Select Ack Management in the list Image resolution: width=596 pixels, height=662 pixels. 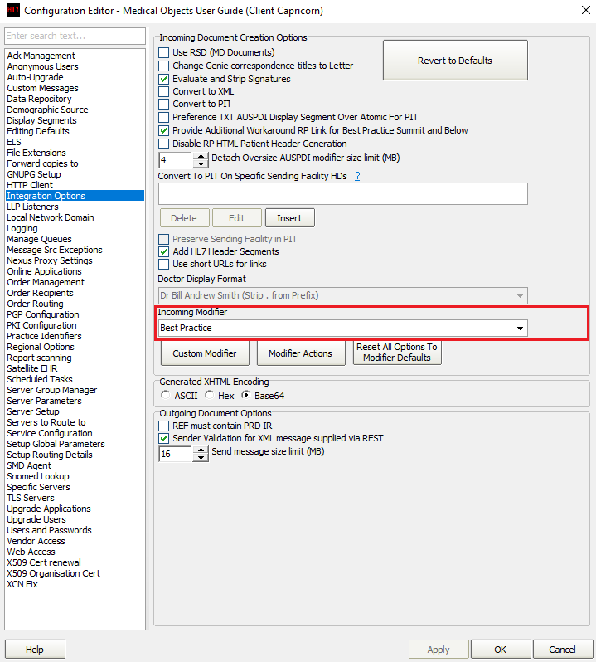(41, 56)
